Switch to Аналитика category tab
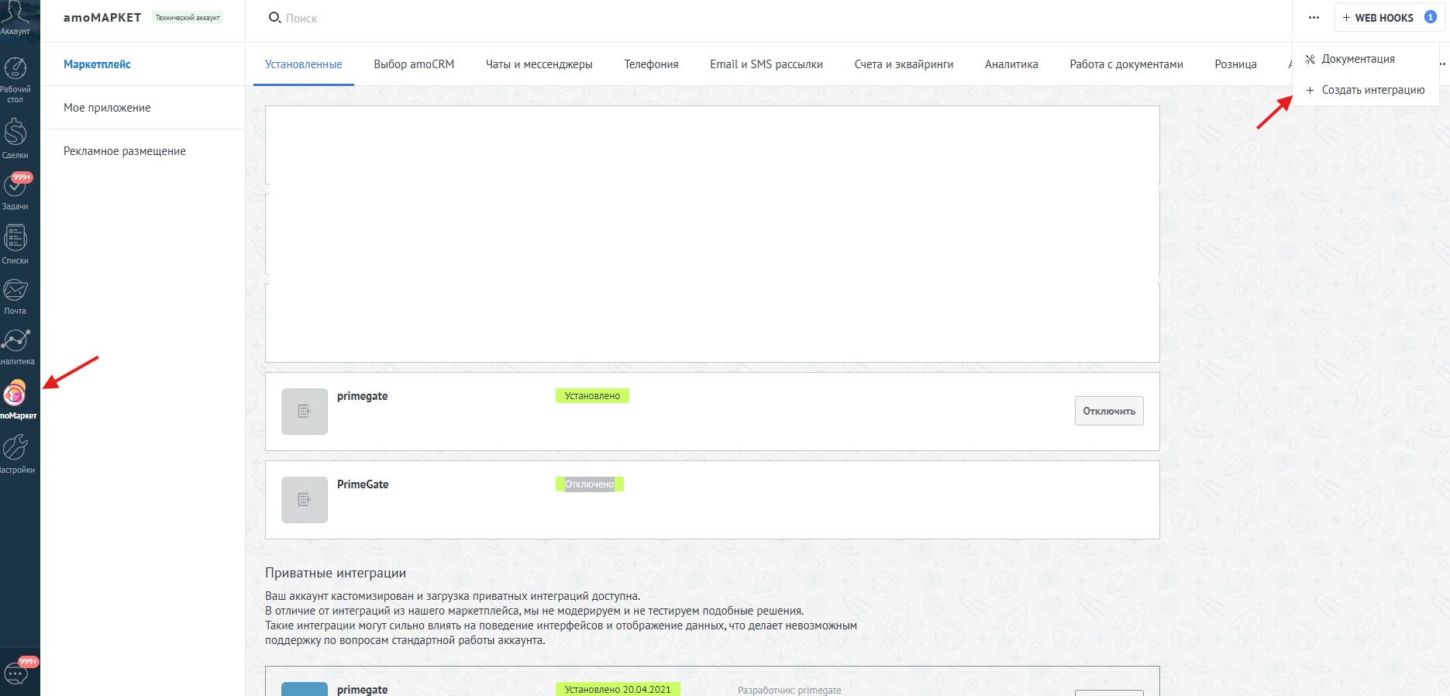The height and width of the screenshot is (696, 1450). coord(1011,64)
